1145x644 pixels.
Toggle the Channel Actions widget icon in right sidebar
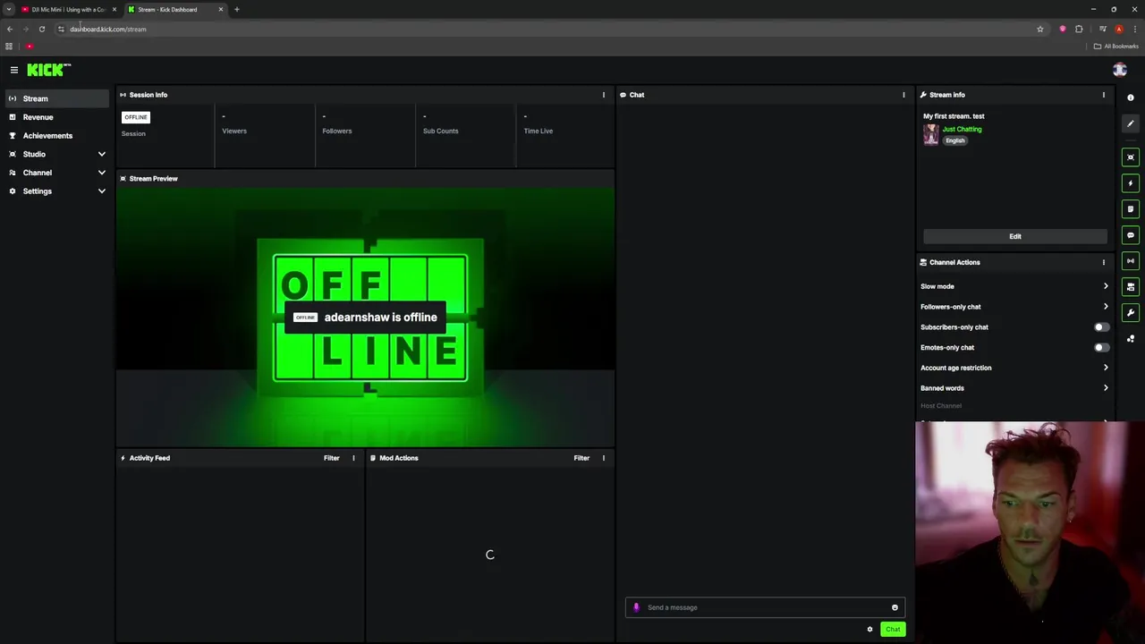click(1131, 287)
